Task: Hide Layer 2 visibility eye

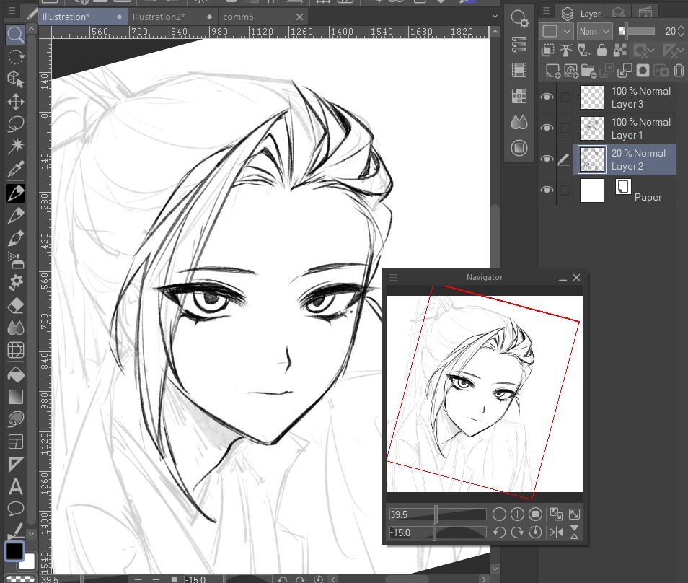Action: coord(547,159)
